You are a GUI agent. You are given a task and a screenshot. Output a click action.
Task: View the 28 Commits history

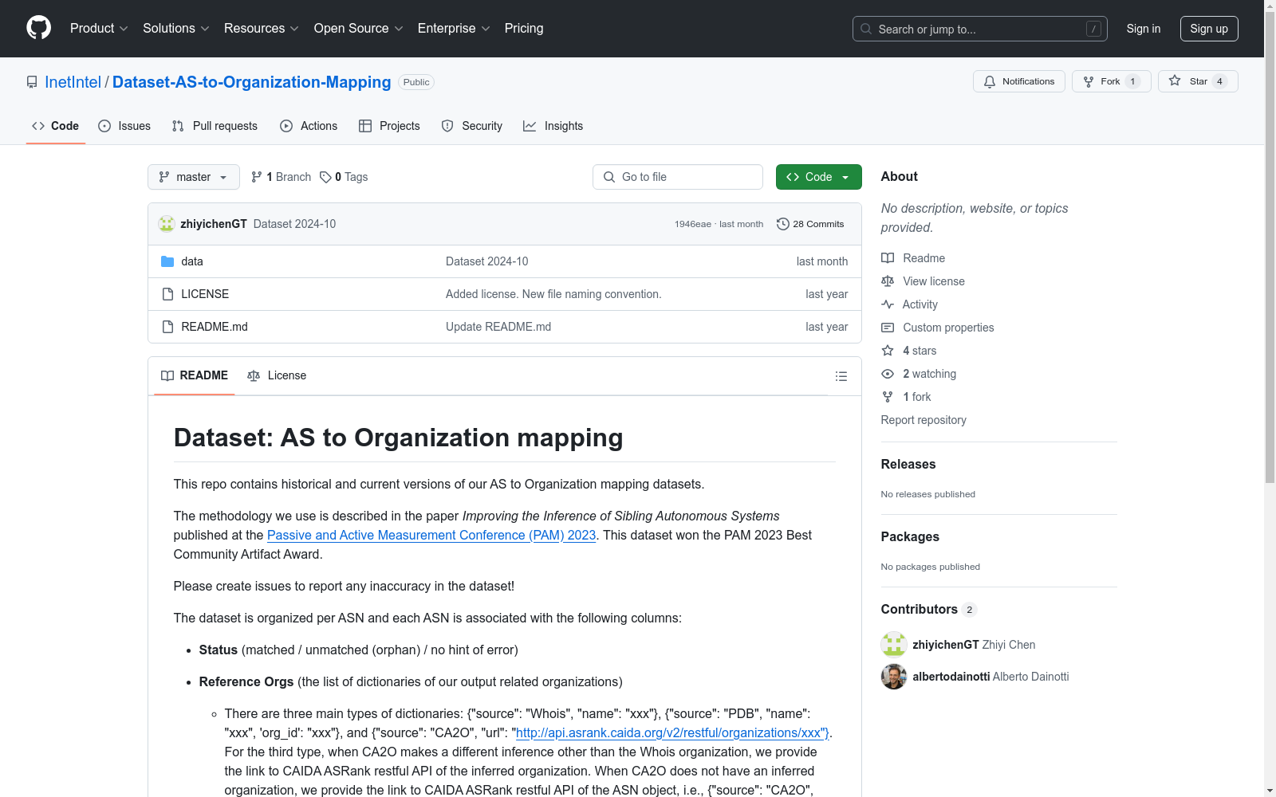(x=810, y=224)
